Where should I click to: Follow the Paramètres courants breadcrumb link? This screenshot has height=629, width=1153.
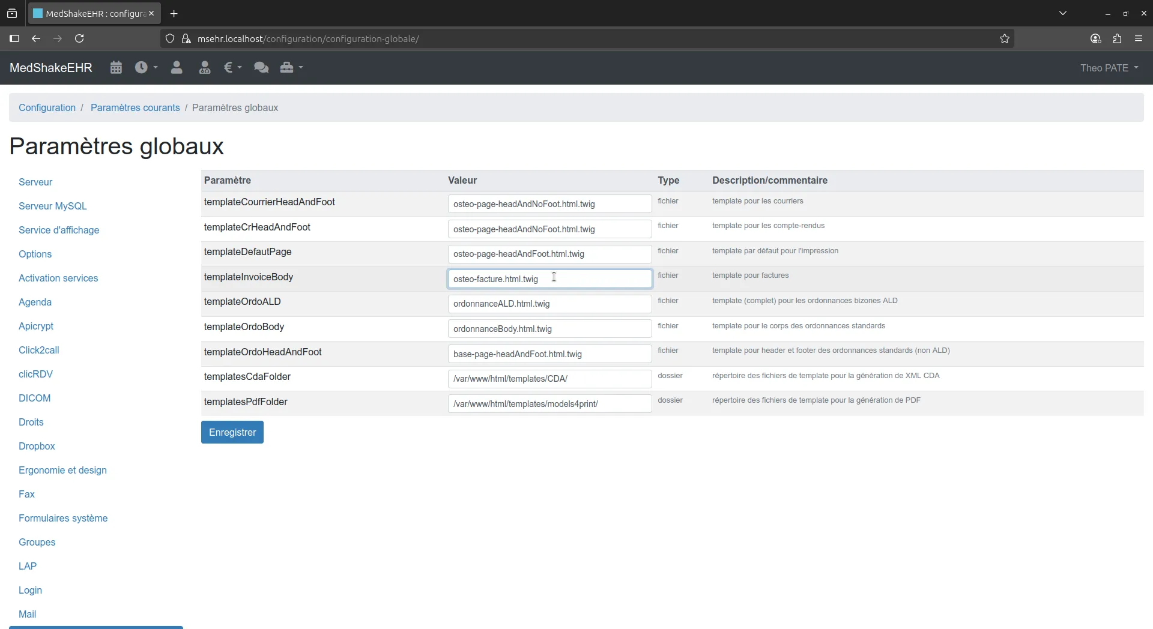tap(135, 108)
